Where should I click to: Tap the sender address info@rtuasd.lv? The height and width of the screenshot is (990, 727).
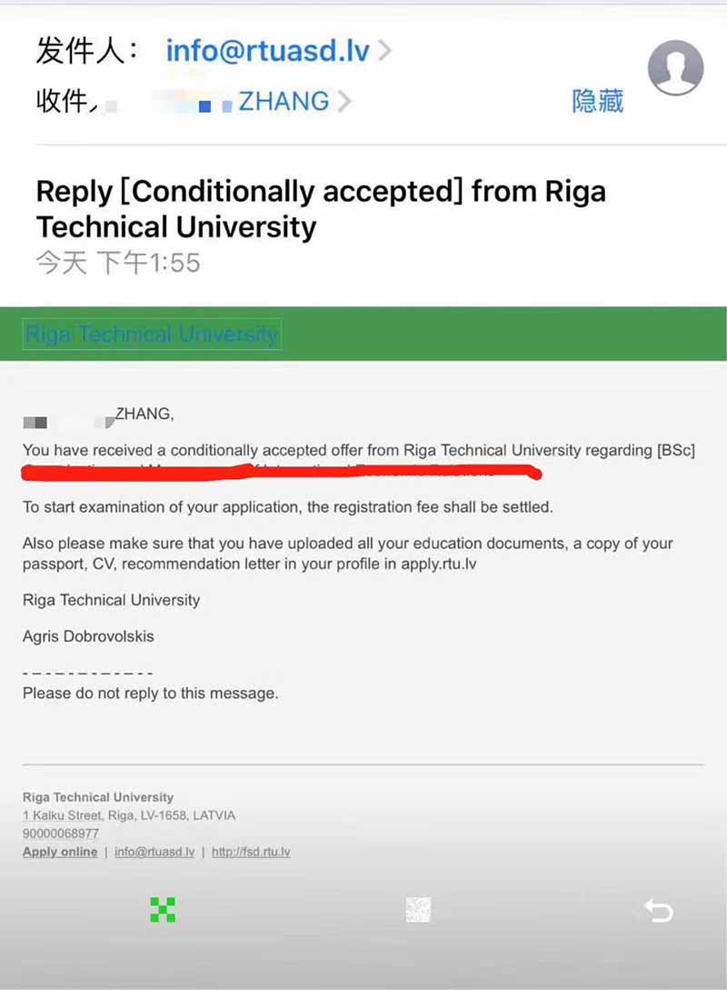click(x=267, y=51)
